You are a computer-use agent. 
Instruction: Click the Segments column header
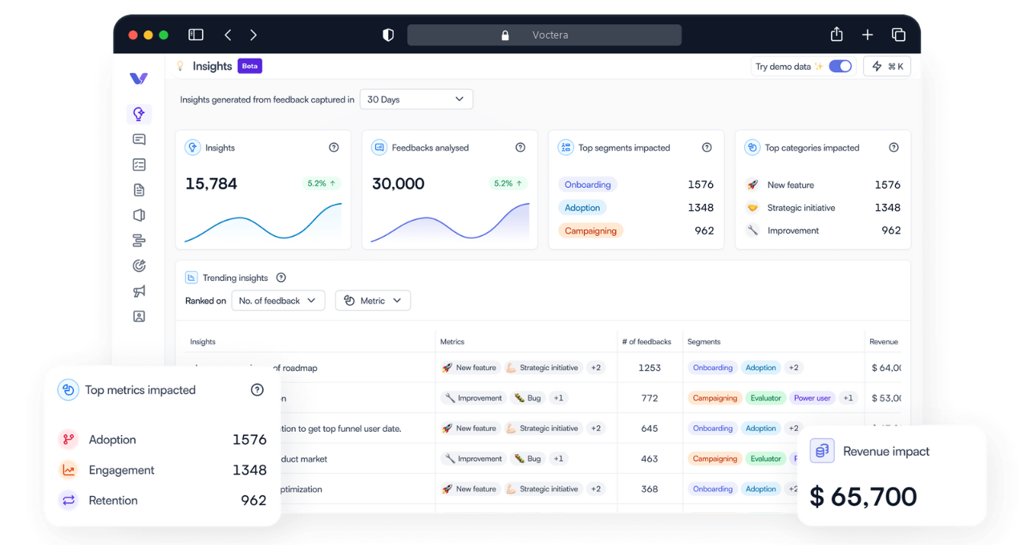coord(704,342)
